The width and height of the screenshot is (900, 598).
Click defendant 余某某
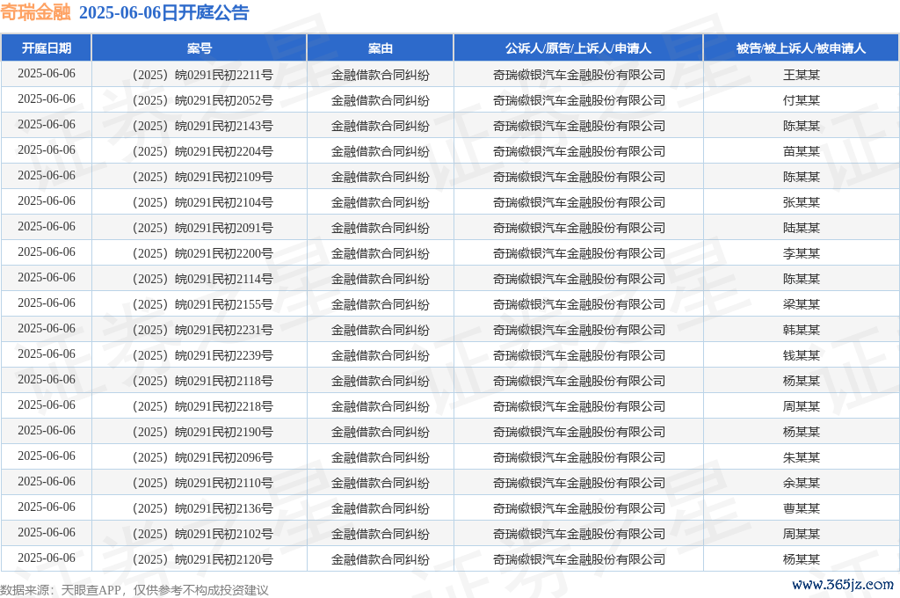pos(802,483)
